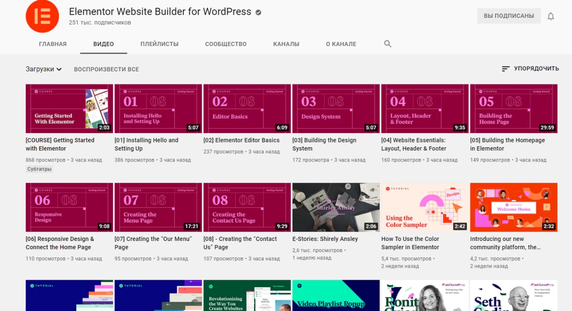Open the 01 Installing Hello thumbnail
This screenshot has width=572, height=311.
coord(158,108)
